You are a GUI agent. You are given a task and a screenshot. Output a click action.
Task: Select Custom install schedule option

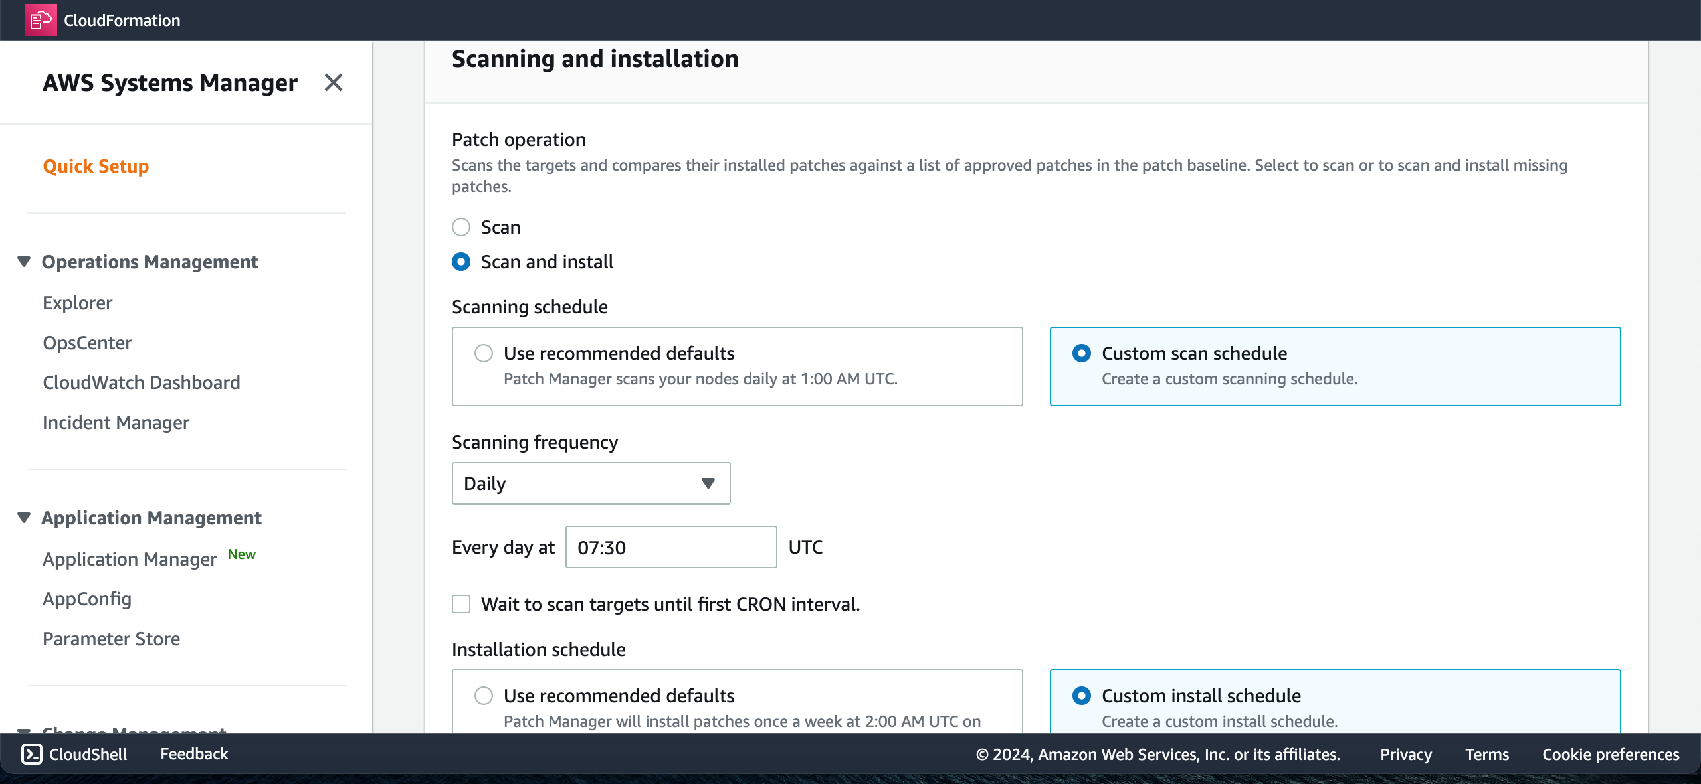point(1082,696)
